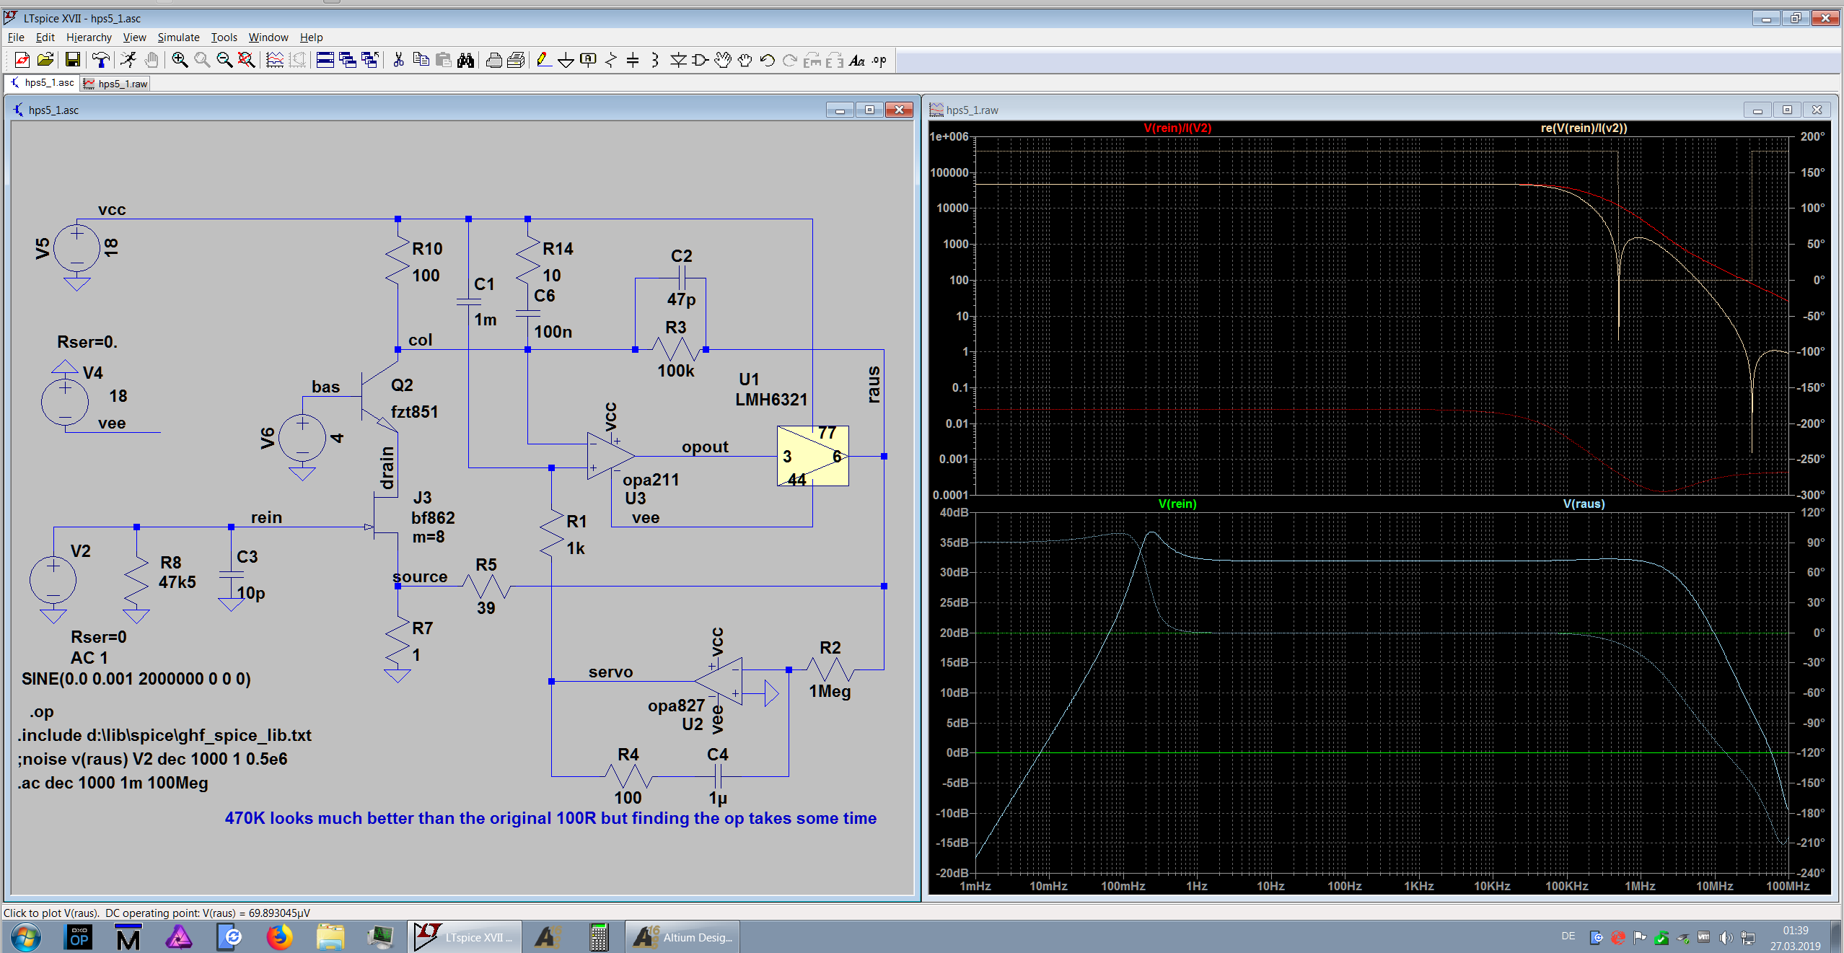Click the Cut scissors icon
Viewport: 1844px width, 953px height.
(x=398, y=61)
